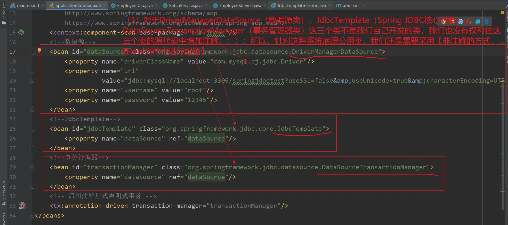Preview the file in Edge browser

pyautogui.click(x=486, y=22)
